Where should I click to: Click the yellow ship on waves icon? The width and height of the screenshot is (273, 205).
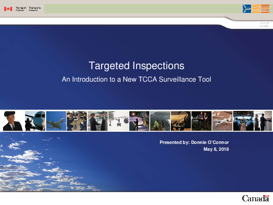[256, 8]
